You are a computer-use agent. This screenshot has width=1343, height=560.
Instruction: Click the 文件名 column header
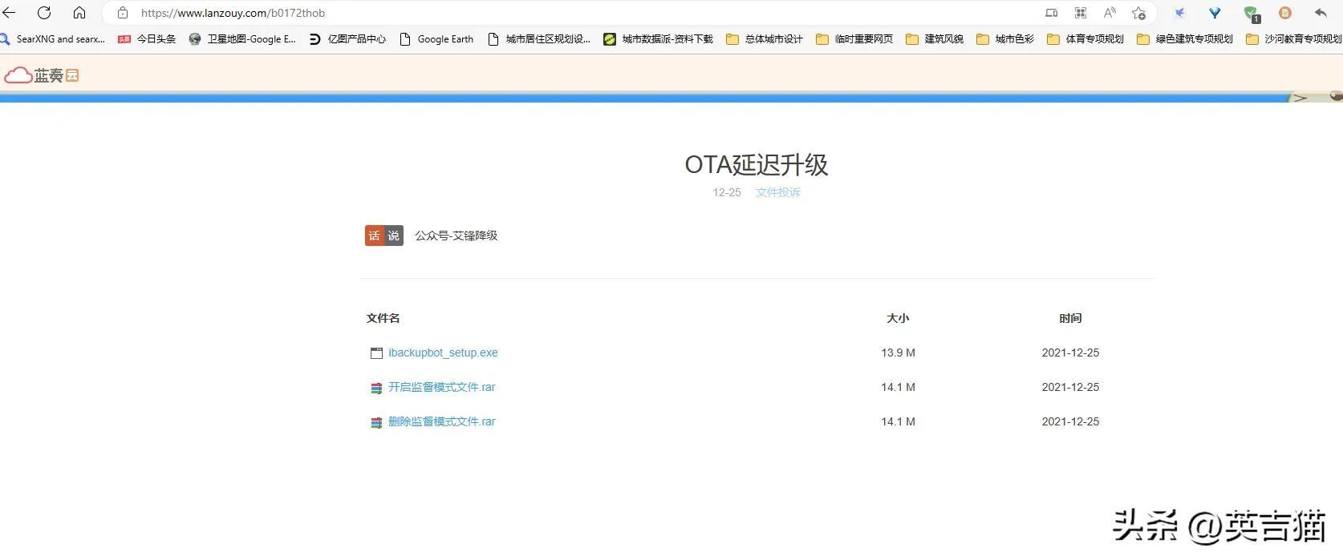383,318
